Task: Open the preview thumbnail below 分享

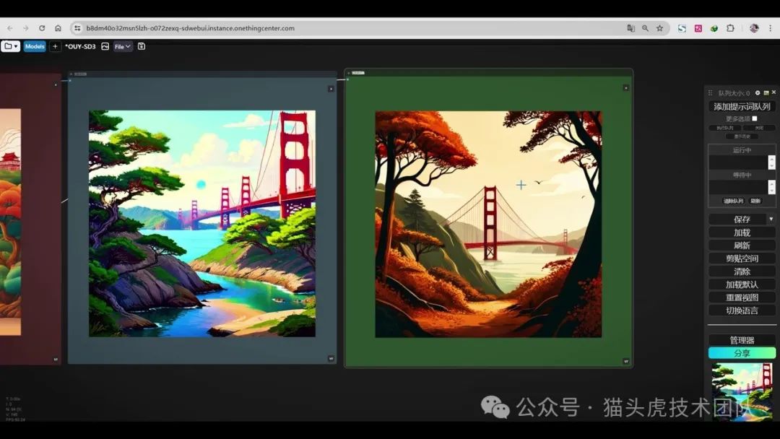Action: click(x=742, y=392)
